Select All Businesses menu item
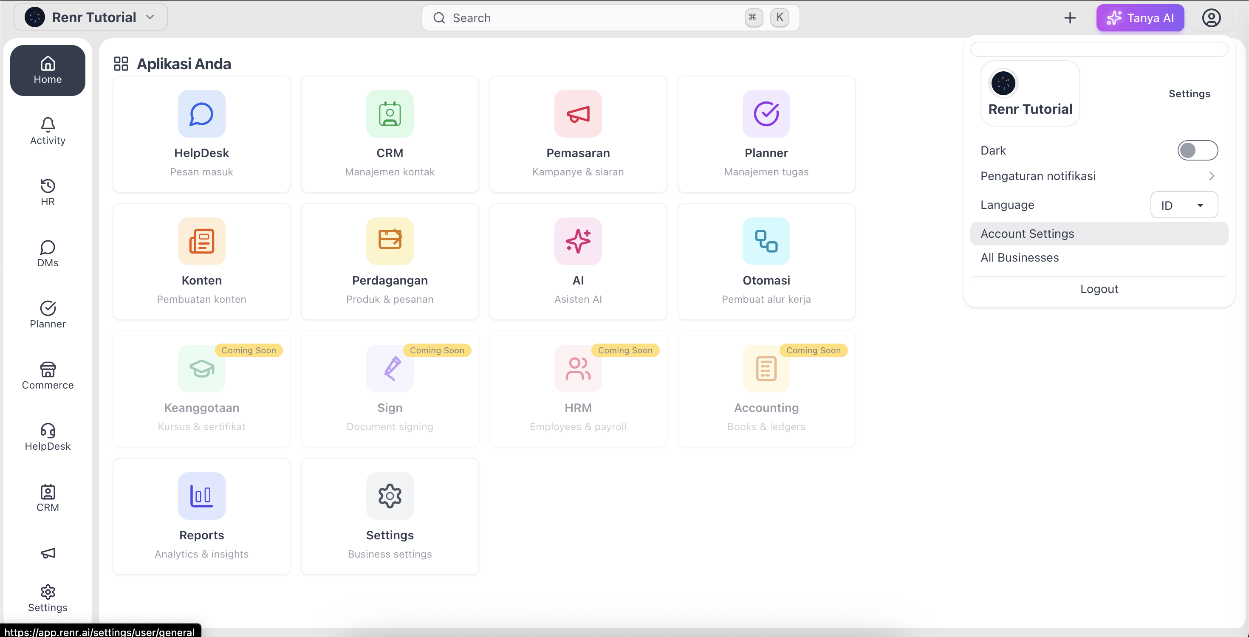This screenshot has width=1249, height=637. 1099,257
